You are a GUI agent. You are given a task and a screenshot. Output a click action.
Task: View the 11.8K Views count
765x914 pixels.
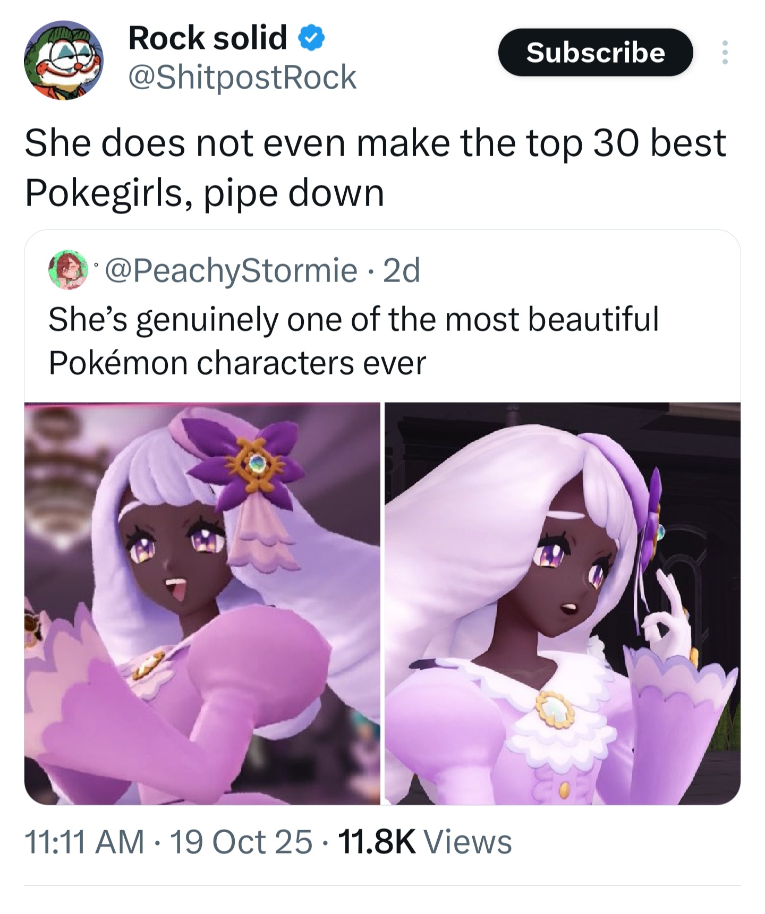(x=424, y=842)
